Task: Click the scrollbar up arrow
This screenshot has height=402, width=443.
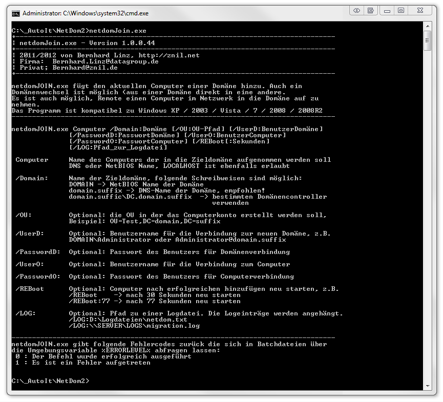Action: [x=427, y=27]
